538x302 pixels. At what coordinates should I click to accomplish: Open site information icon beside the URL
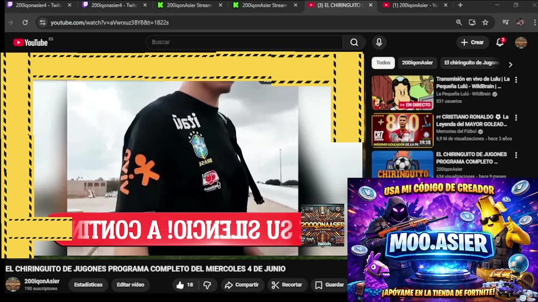click(x=42, y=23)
